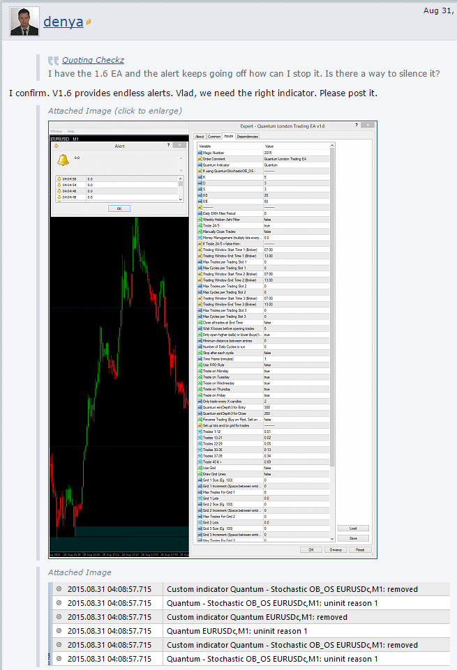This screenshot has width=457, height=670.
Task: Click log icon beside 'Quantum EURUSDc,M1: uninit reason 1'
Action: click(59, 631)
